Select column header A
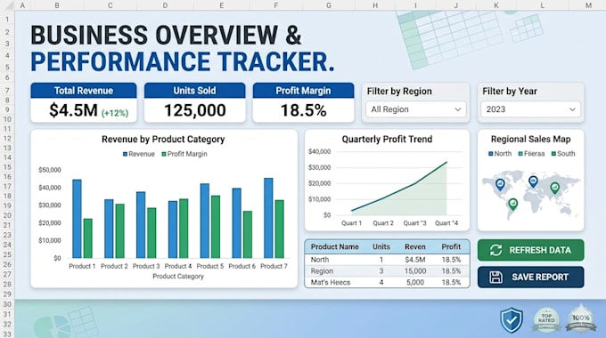 coord(22,5)
